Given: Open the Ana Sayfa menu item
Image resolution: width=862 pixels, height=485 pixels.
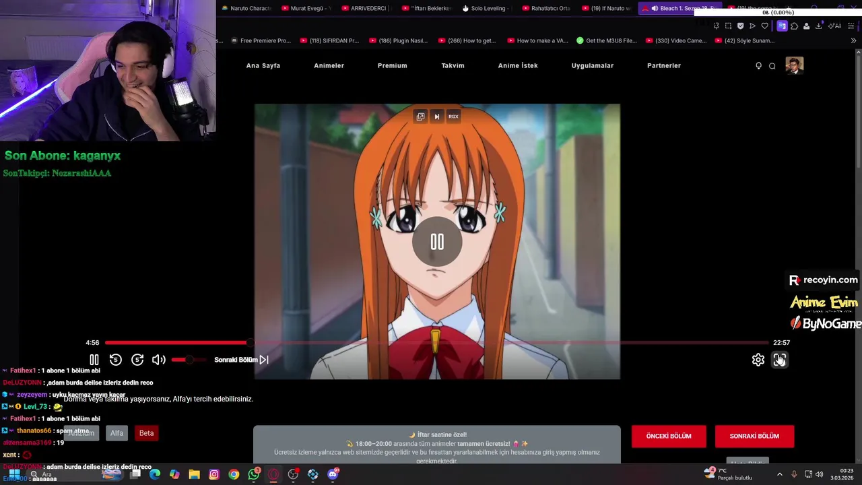Looking at the screenshot, I should coord(263,65).
